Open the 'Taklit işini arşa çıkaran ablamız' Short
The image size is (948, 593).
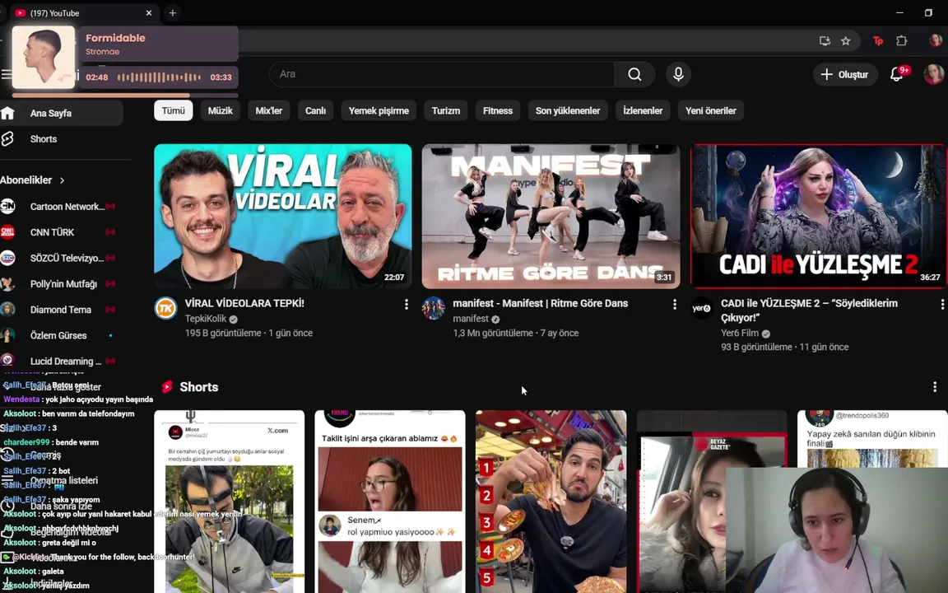390,502
